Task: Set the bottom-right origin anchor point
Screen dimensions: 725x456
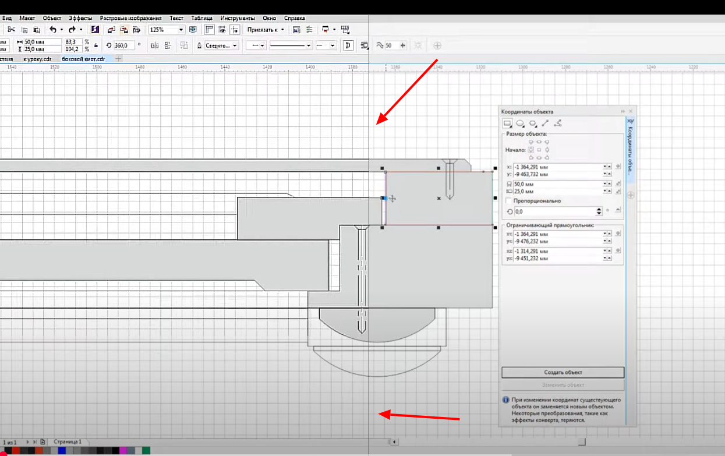Action: 547,158
